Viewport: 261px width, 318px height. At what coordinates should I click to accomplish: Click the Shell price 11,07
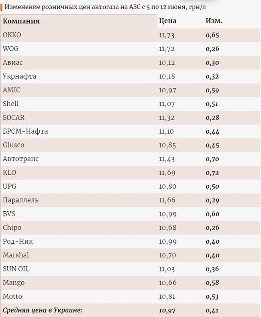[x=167, y=104]
